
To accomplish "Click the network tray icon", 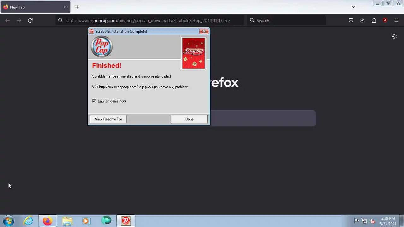I will [365, 221].
